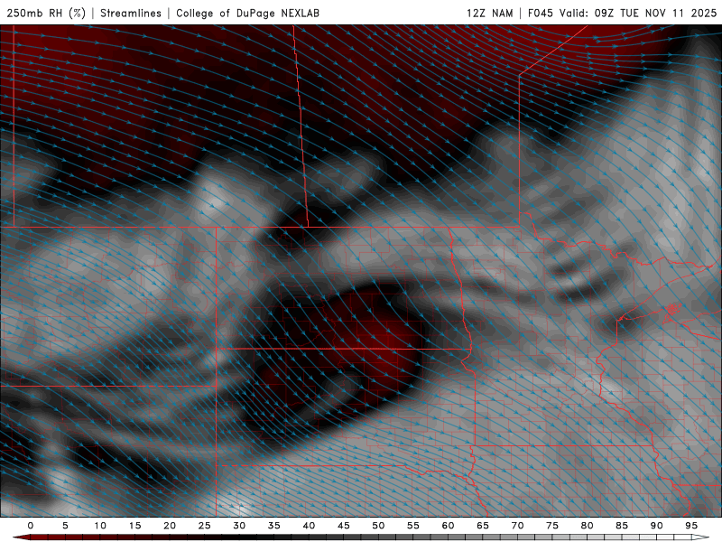Screen dimensions: 722x542
Task: Click the 0 label on color scale
Action: pos(31,526)
